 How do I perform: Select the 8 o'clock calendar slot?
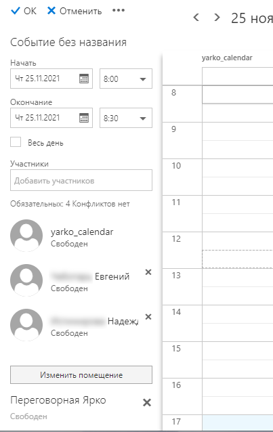pyautogui.click(x=237, y=95)
